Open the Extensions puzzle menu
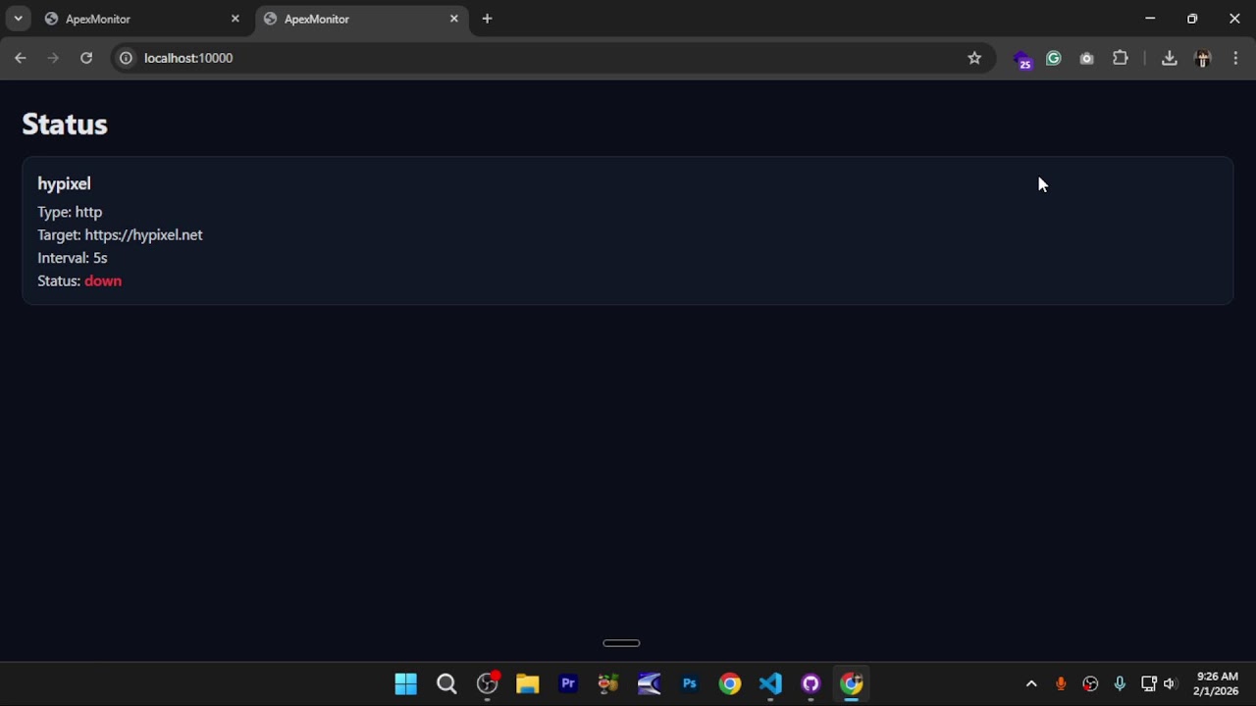The width and height of the screenshot is (1256, 706). (x=1121, y=58)
